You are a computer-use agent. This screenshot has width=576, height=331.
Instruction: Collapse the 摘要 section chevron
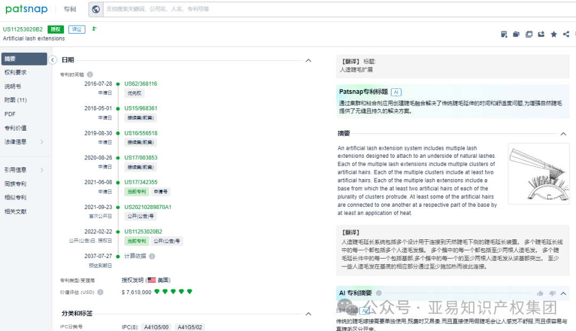coord(563,134)
